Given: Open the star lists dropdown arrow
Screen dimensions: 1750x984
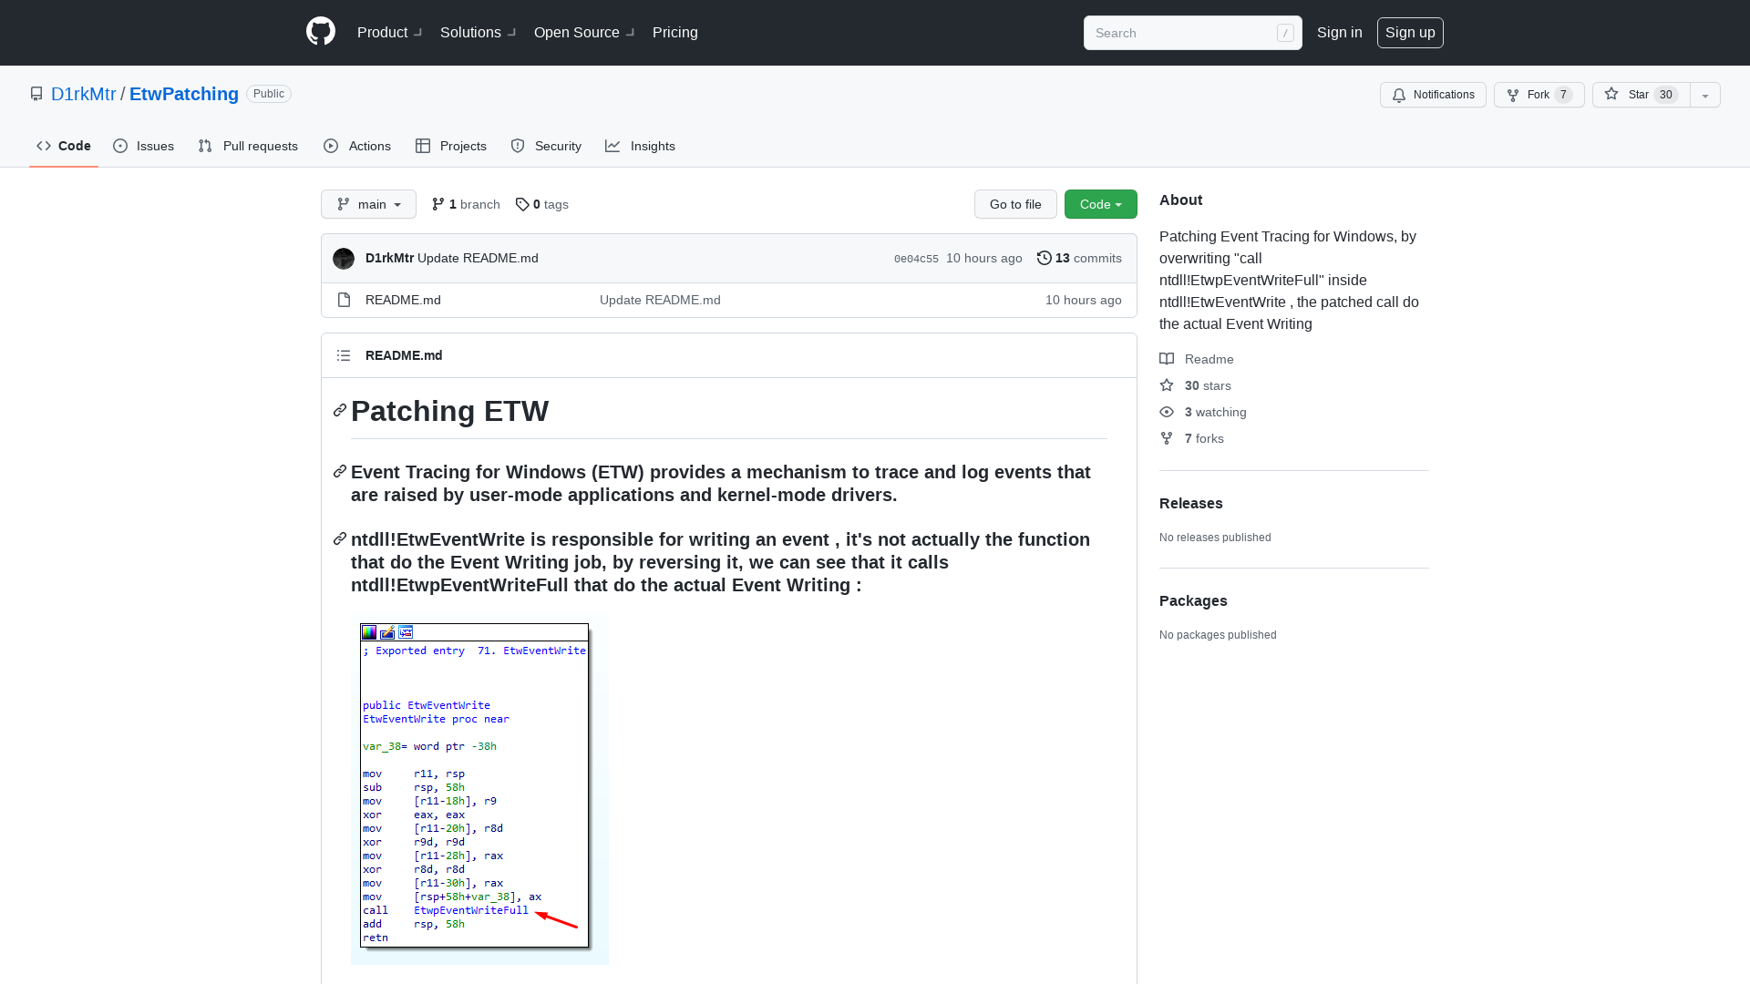Looking at the screenshot, I should tap(1704, 95).
